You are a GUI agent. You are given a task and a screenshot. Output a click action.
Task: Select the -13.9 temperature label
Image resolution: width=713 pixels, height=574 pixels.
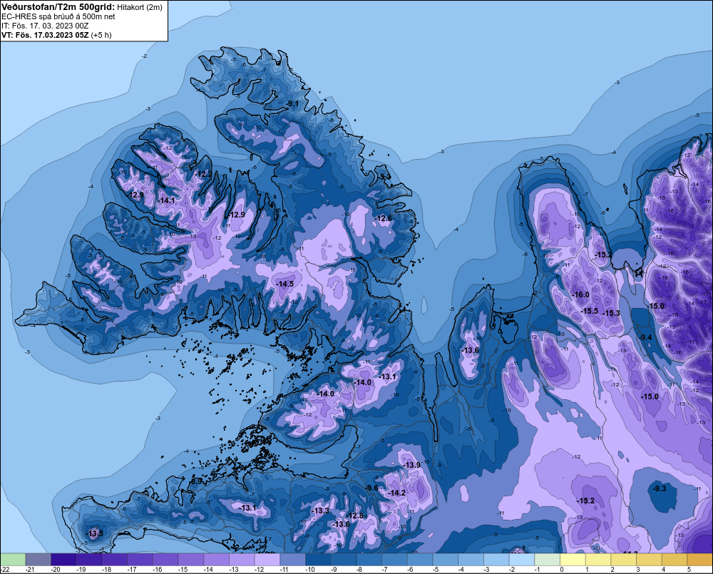412,465
